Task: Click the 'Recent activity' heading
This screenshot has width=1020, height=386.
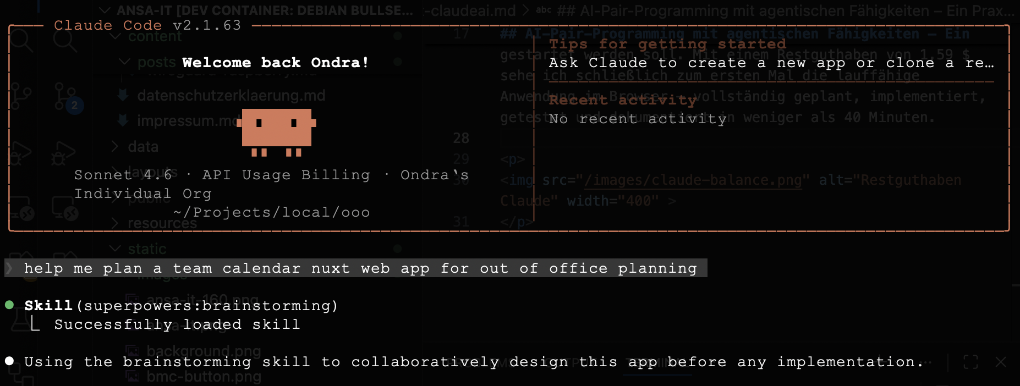Action: pyautogui.click(x=622, y=100)
